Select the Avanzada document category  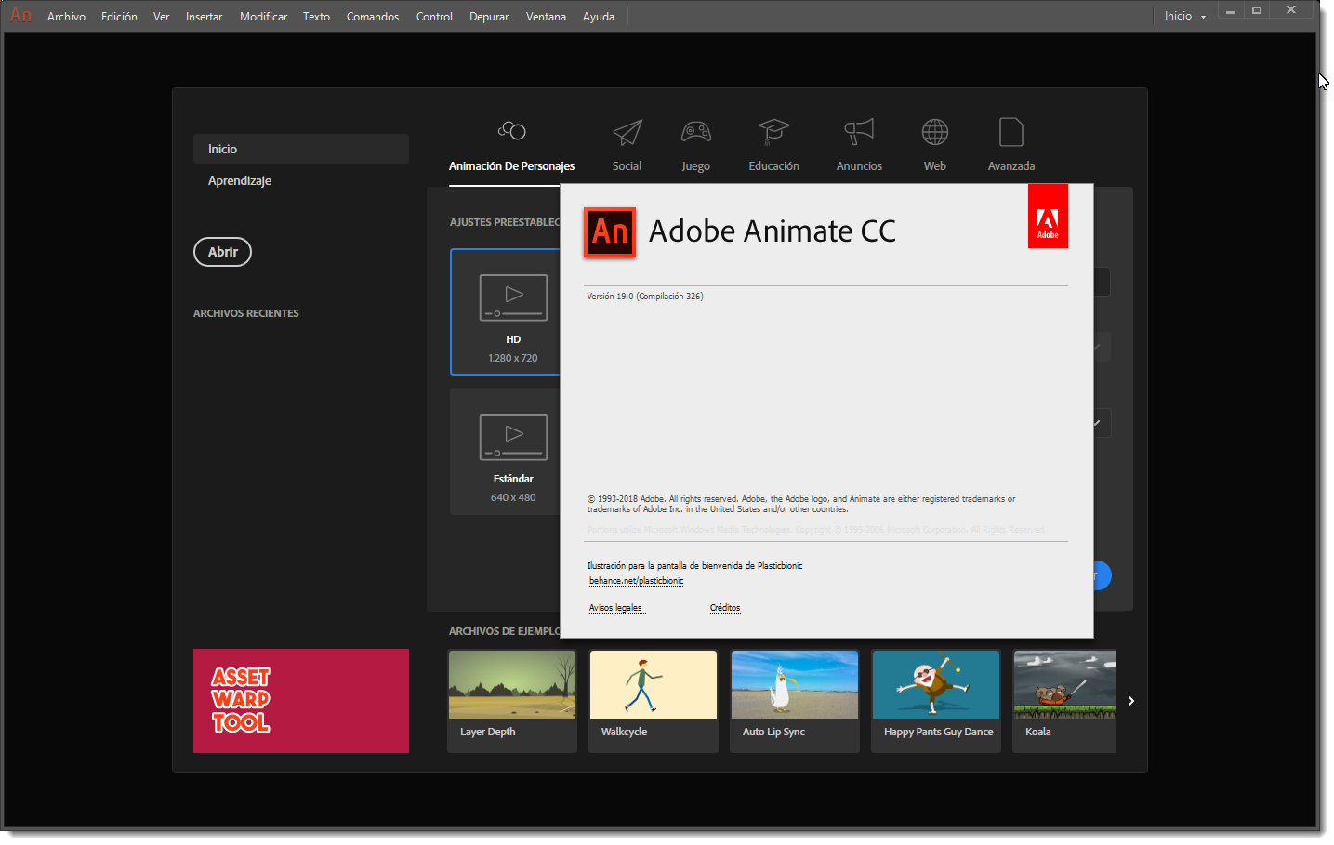[x=1011, y=147]
